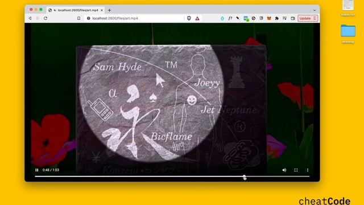Open the 'f?' font extension icon
Image resolution: width=364 pixels, height=205 pixels.
[230, 18]
